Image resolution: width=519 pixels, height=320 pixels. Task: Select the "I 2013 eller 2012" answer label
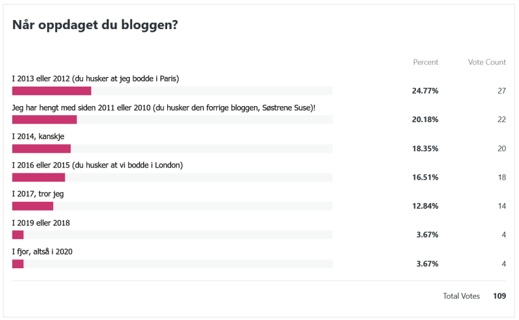[95, 79]
